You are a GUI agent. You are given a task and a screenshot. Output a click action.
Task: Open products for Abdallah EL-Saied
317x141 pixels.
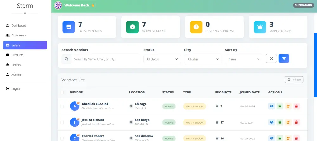(x=280, y=106)
